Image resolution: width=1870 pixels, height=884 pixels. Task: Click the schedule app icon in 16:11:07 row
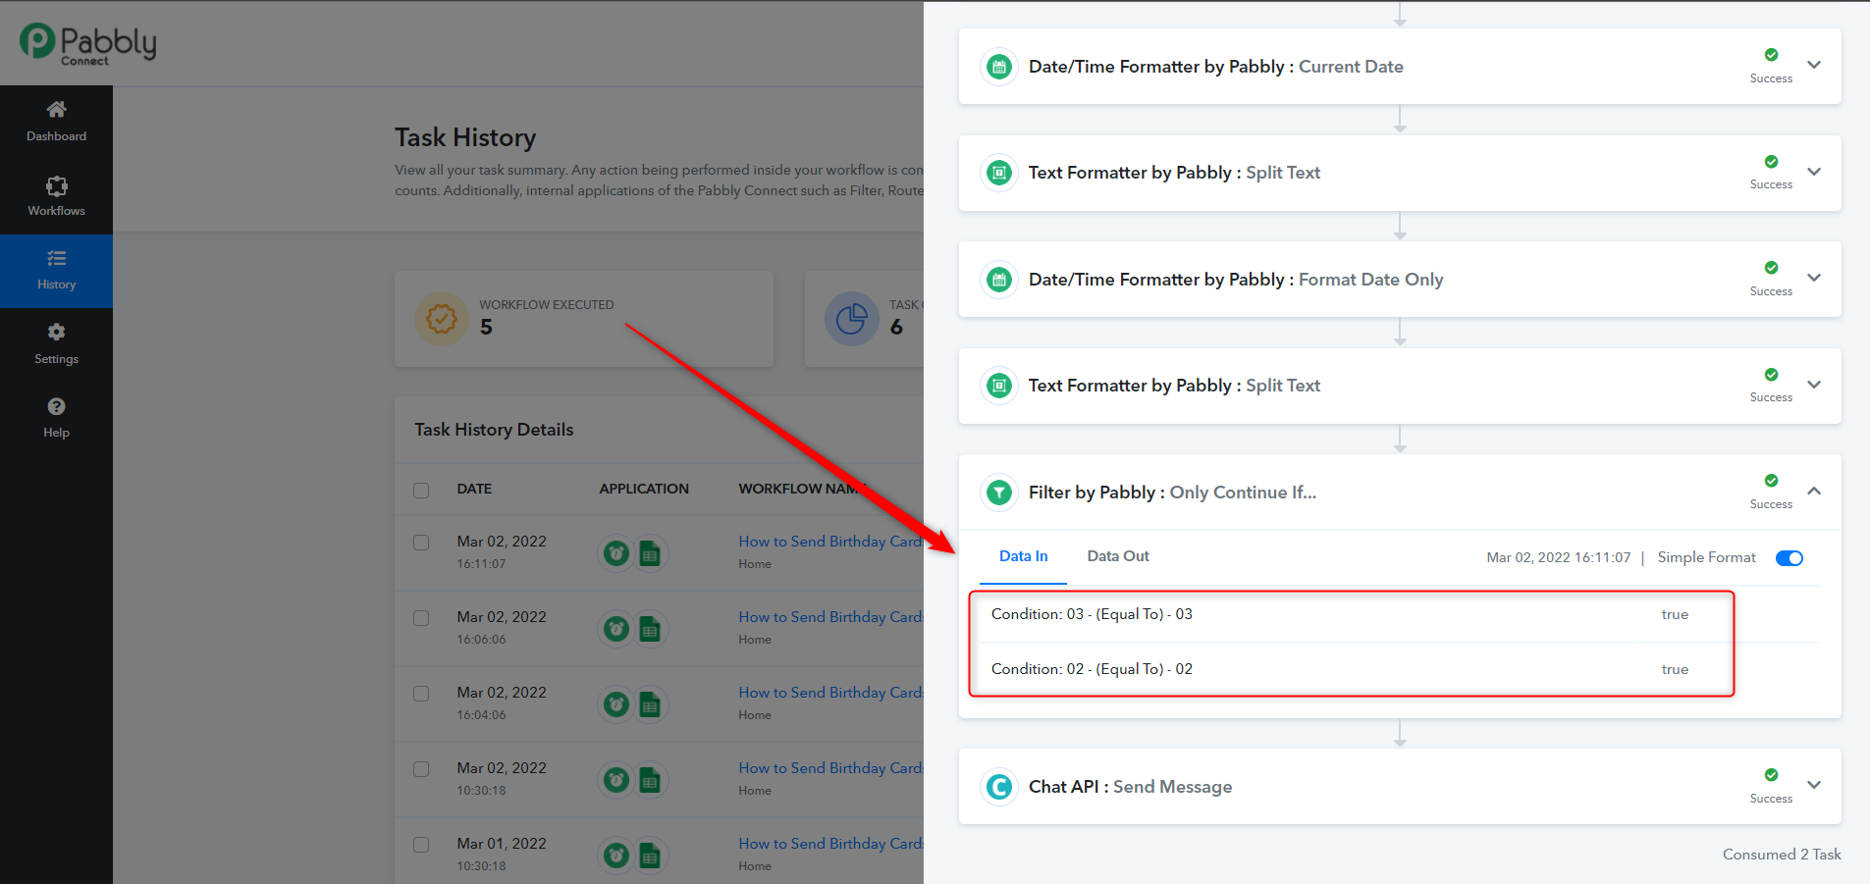616,553
